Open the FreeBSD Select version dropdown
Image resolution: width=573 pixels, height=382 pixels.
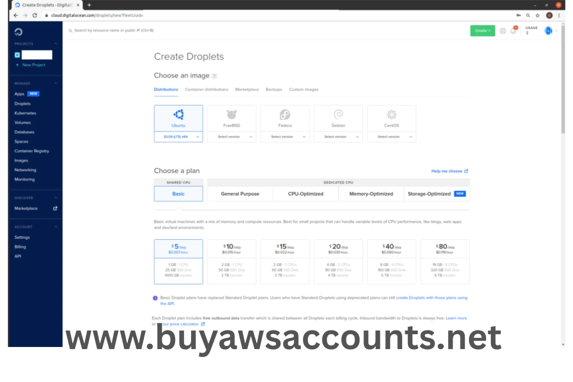232,137
